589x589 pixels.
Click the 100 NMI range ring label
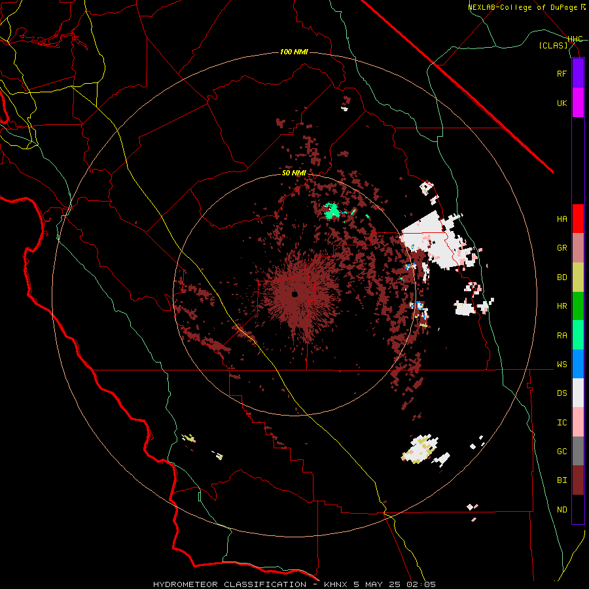[294, 52]
